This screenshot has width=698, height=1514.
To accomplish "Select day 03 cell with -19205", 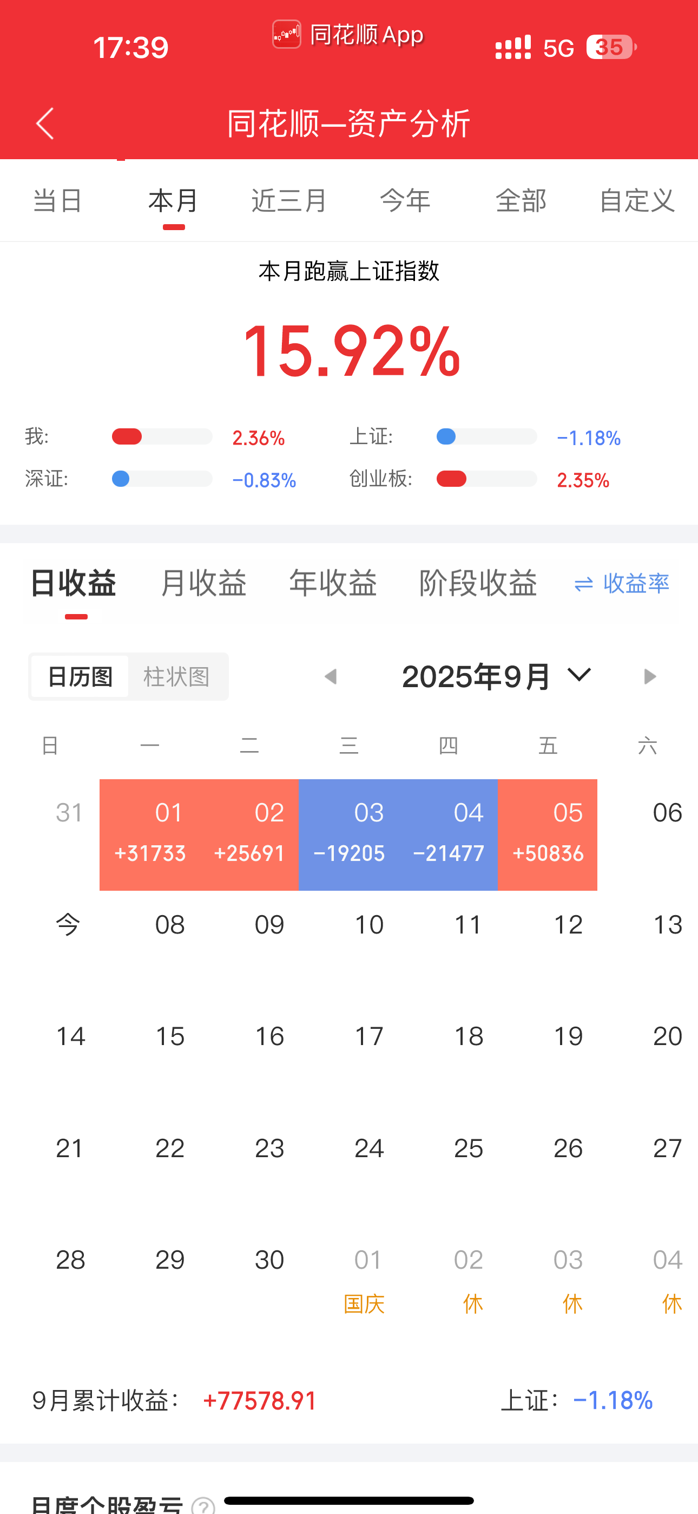I will click(348, 835).
